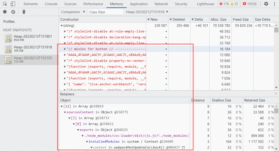Collapse sourcesContent in Object @158775

coord(65,112)
